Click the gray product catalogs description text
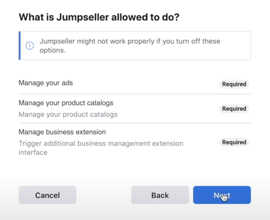This screenshot has width=270, height=220. click(68, 114)
